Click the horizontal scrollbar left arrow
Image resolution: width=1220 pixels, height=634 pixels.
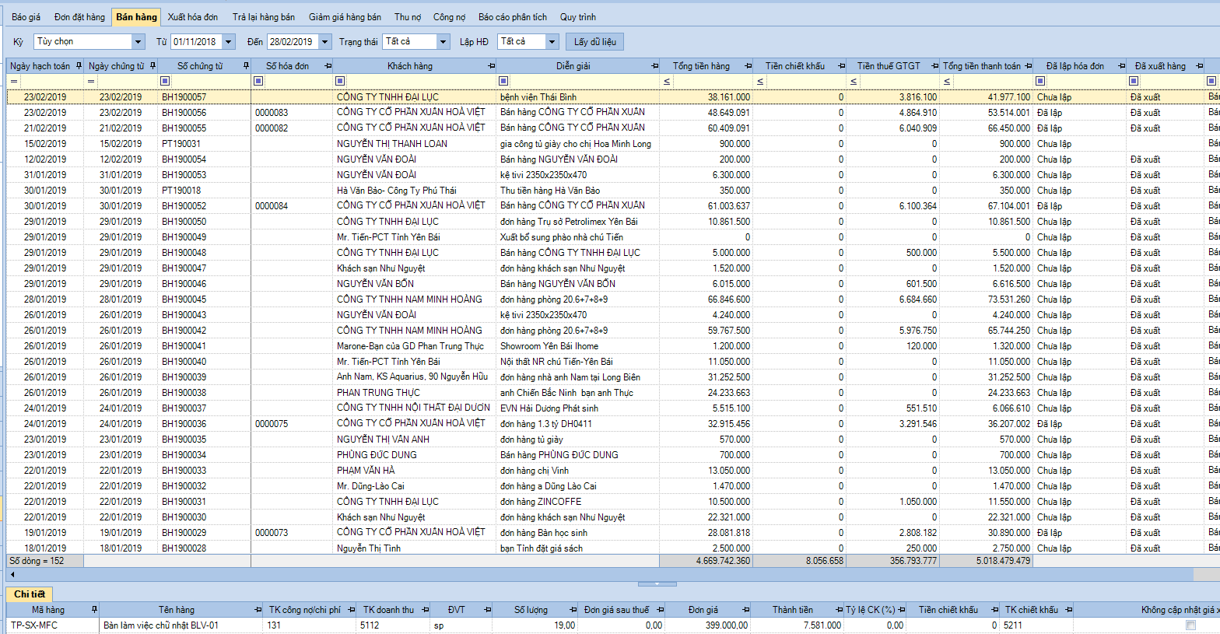[x=12, y=574]
